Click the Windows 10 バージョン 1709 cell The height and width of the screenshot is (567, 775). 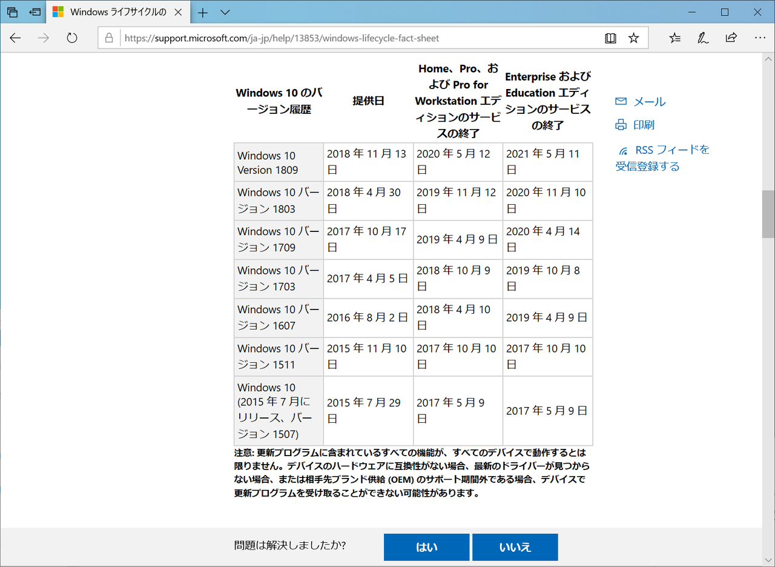coord(279,239)
